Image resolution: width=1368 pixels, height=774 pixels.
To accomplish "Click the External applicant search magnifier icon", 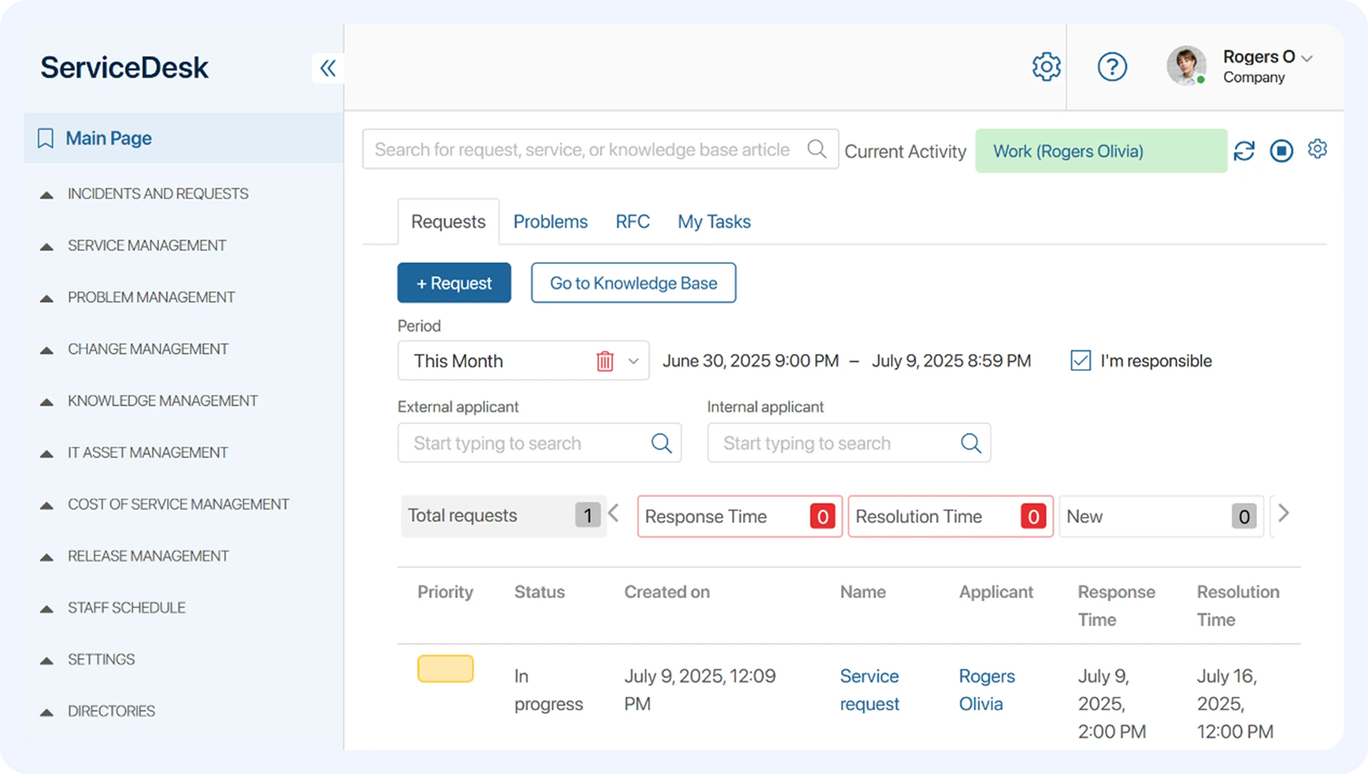I will coord(661,443).
